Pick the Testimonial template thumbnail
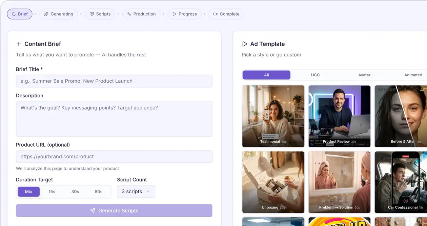Viewport: 427px width, 226px height. (273, 116)
